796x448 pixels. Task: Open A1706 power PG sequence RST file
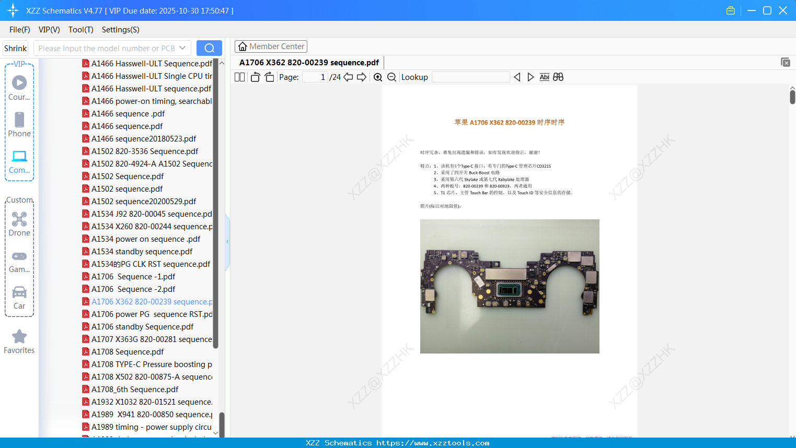click(147, 314)
